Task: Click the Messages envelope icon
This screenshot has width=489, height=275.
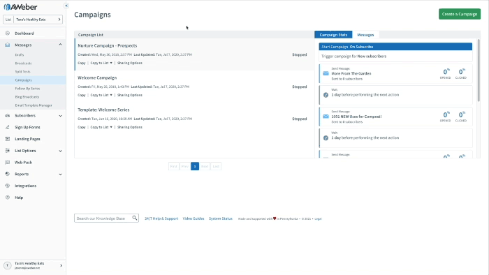Action: coord(8,45)
